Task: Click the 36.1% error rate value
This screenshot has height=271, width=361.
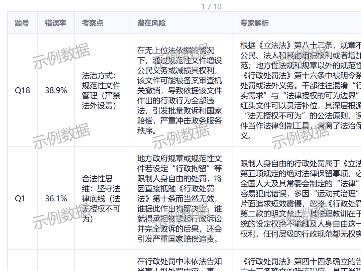Action: click(x=56, y=198)
